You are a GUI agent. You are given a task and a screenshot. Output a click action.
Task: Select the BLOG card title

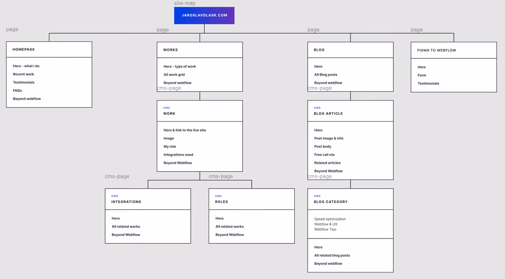(x=319, y=50)
